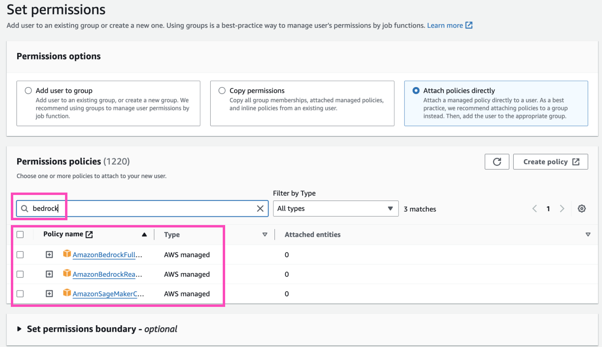Sort by the Policy name column header

pyautogui.click(x=63, y=234)
